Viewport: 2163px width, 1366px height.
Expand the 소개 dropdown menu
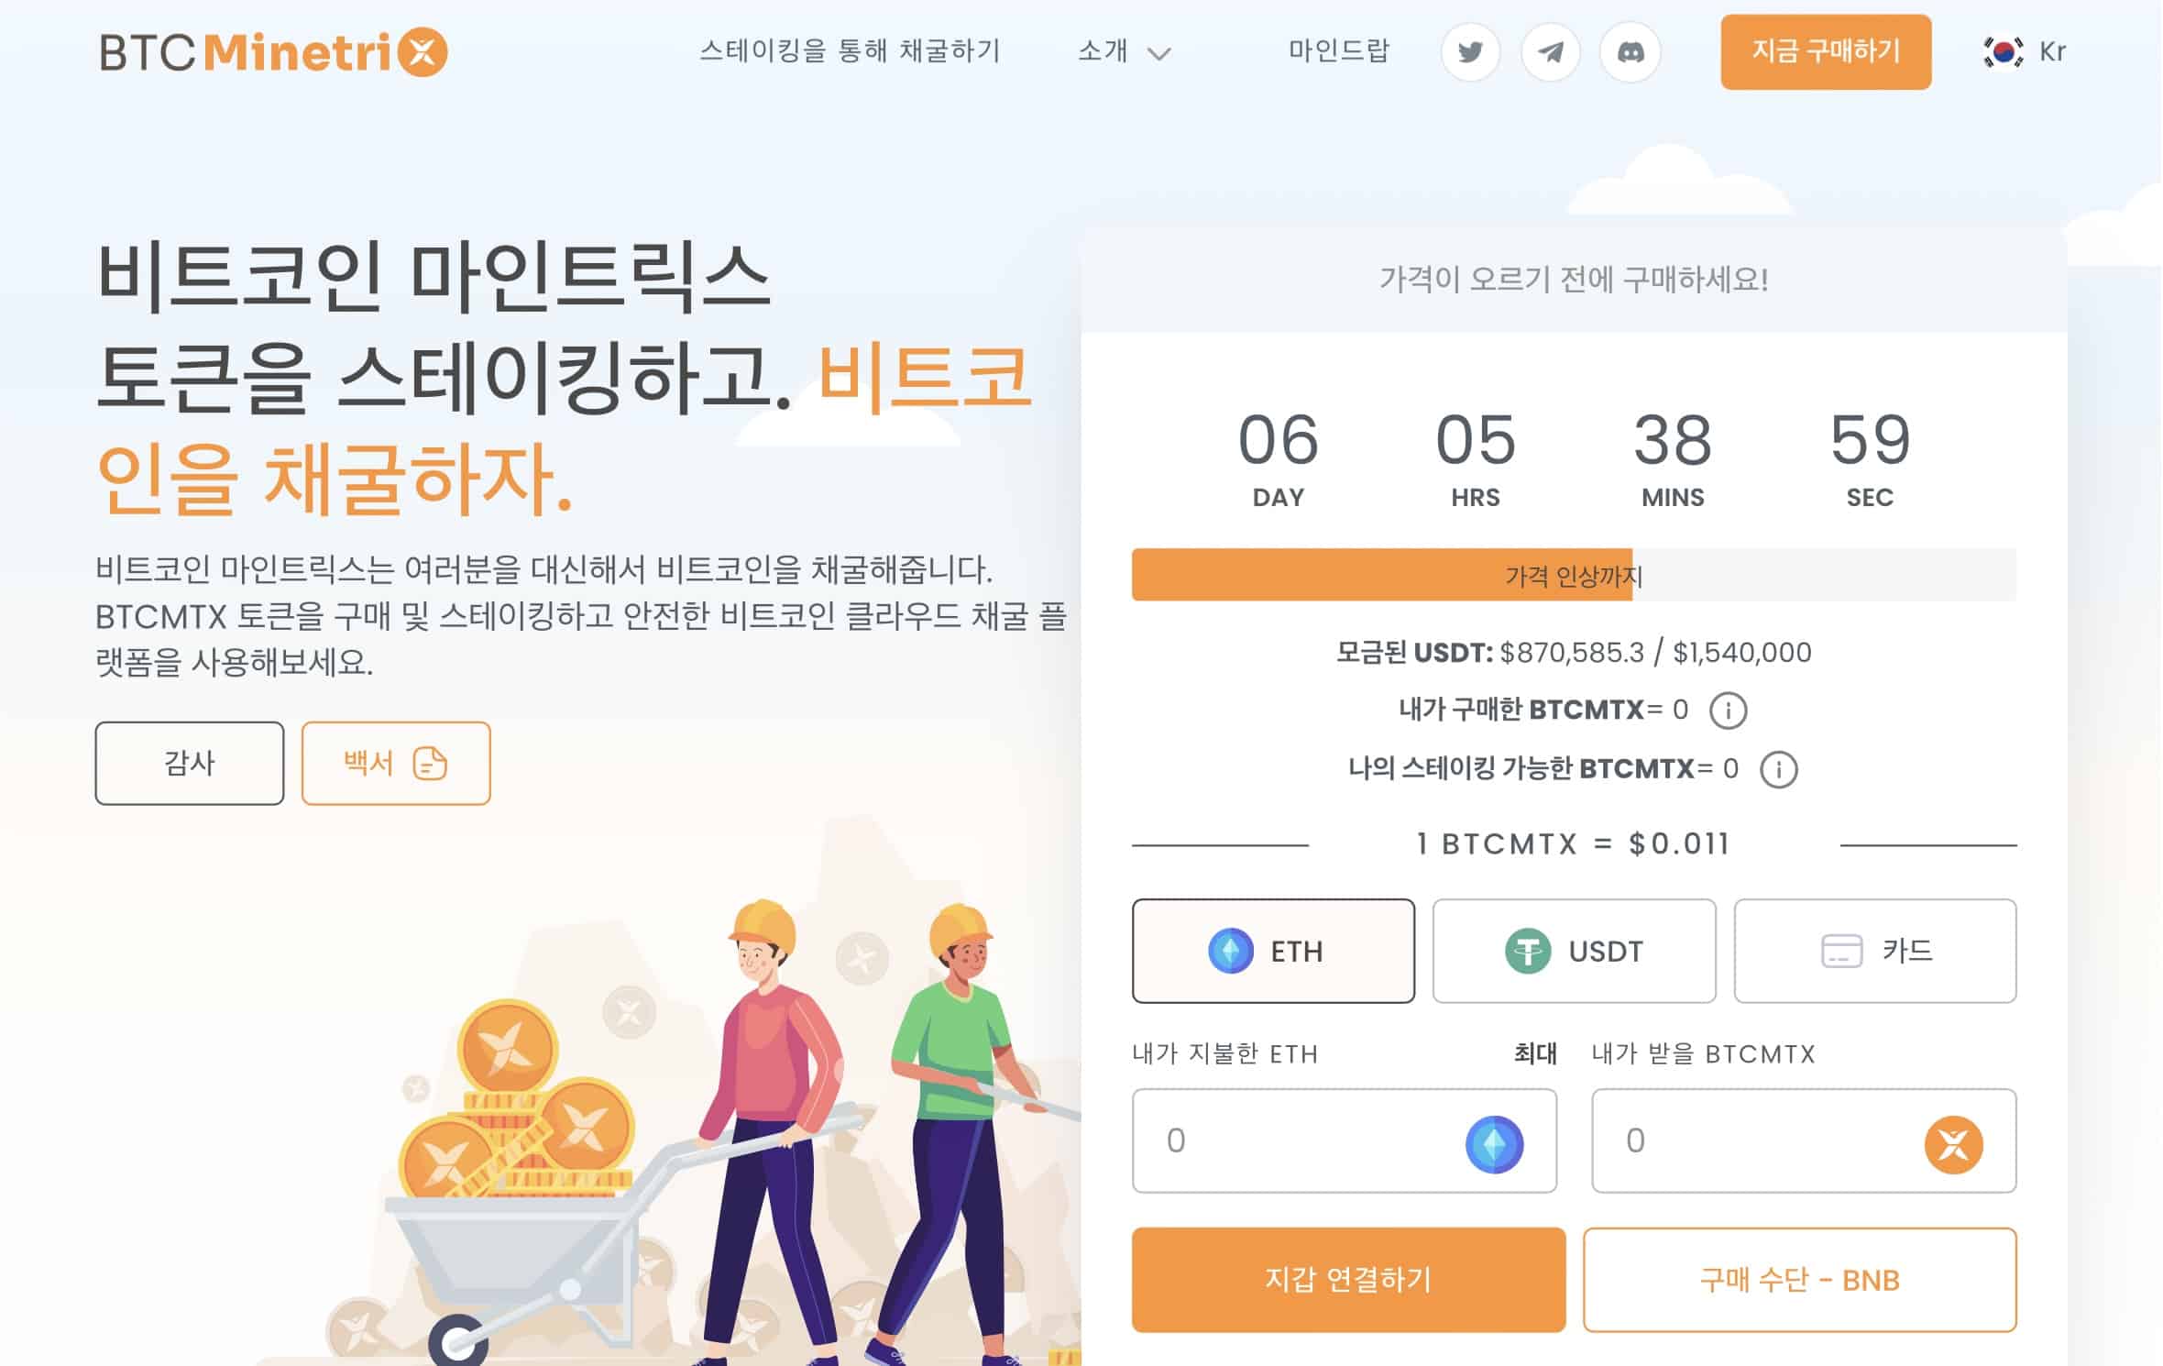point(1125,51)
